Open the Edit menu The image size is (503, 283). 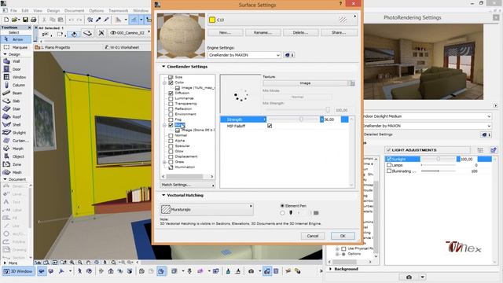pos(25,10)
